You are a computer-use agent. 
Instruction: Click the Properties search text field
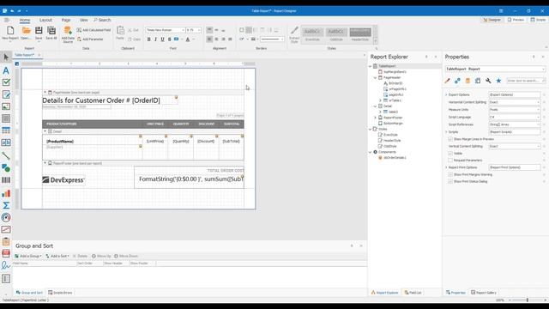pos(526,81)
